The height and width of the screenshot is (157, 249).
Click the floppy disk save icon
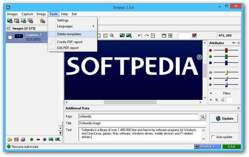(x=16, y=140)
